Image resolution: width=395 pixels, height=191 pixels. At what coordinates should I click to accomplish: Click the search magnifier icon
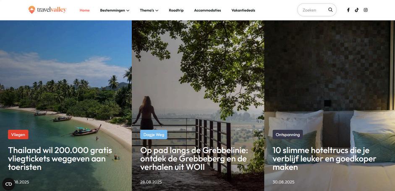pyautogui.click(x=330, y=10)
